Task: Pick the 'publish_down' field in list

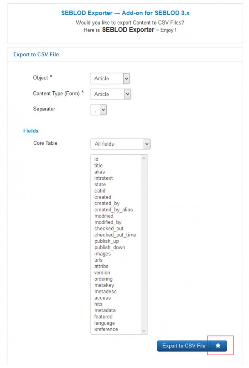Action: (109, 247)
